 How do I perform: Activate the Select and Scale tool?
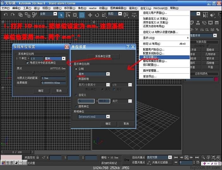tap(104, 15)
